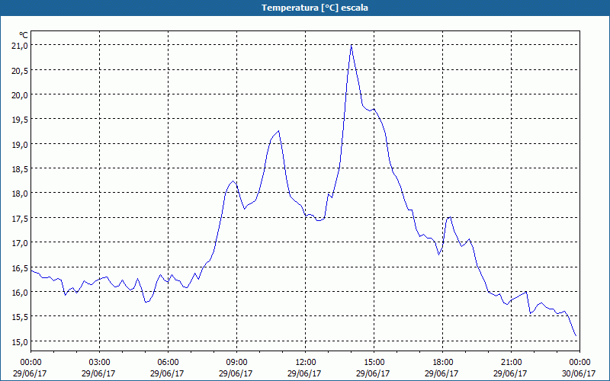
Task: Click the 16,5 y-axis label
Action: 20,267
